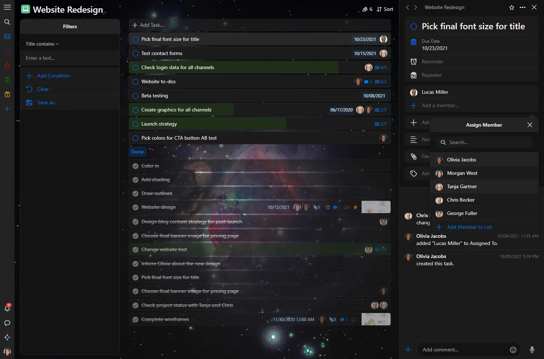The width and height of the screenshot is (544, 359).
Task: Click the microphone icon in comment bar
Action: [x=532, y=350]
